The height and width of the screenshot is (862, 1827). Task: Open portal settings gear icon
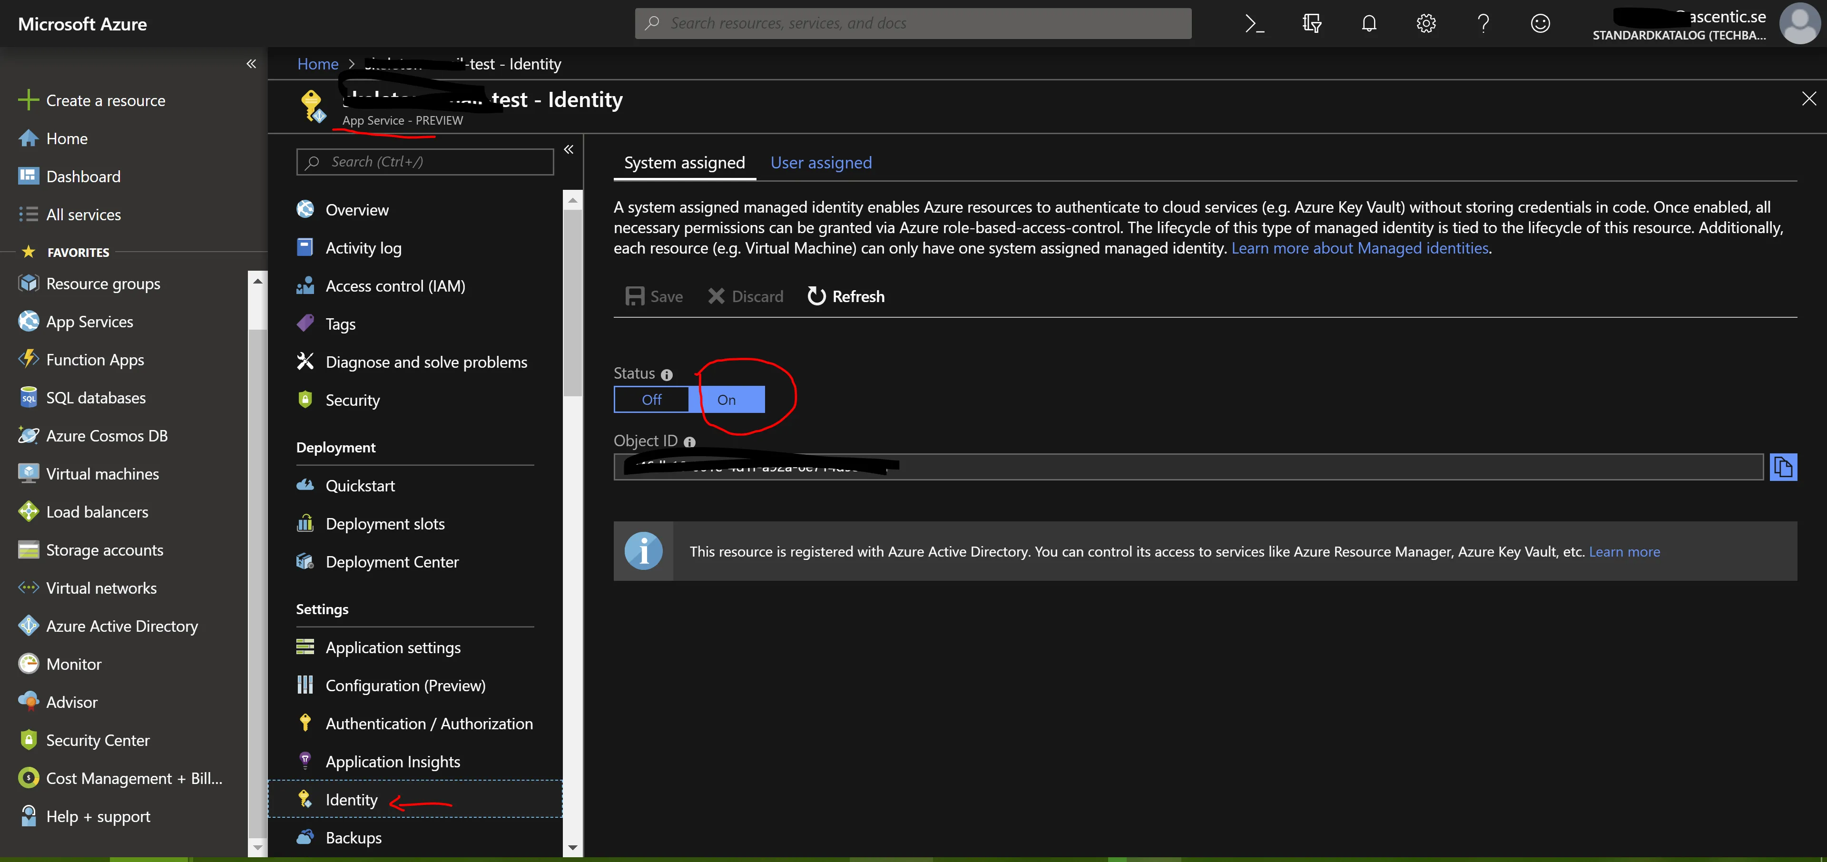(x=1425, y=23)
